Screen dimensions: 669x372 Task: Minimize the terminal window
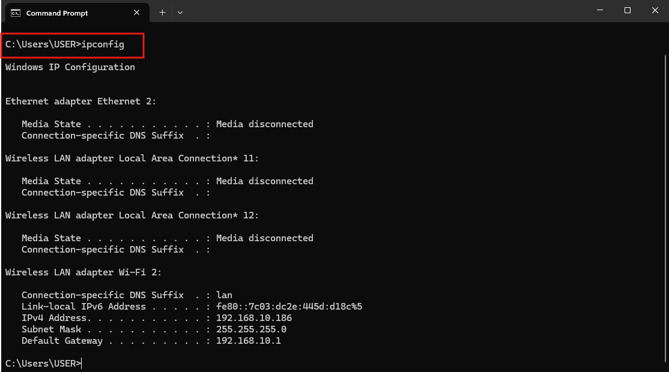(x=600, y=11)
